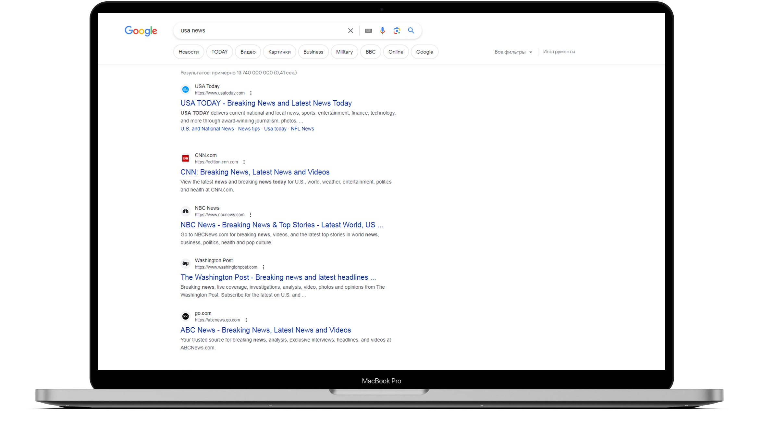Click the NBC News site name
762x429 pixels.
coord(207,208)
